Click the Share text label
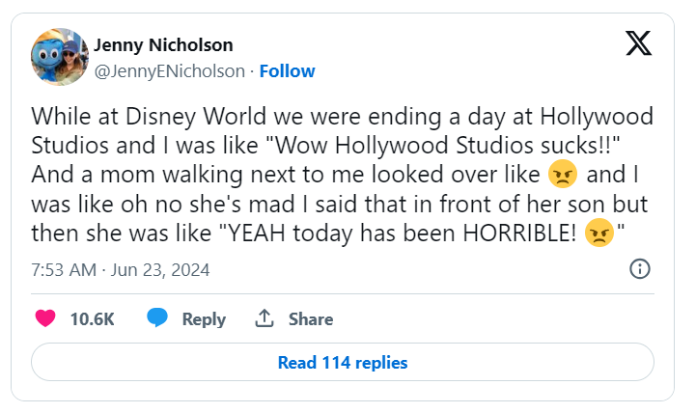 [x=311, y=318]
